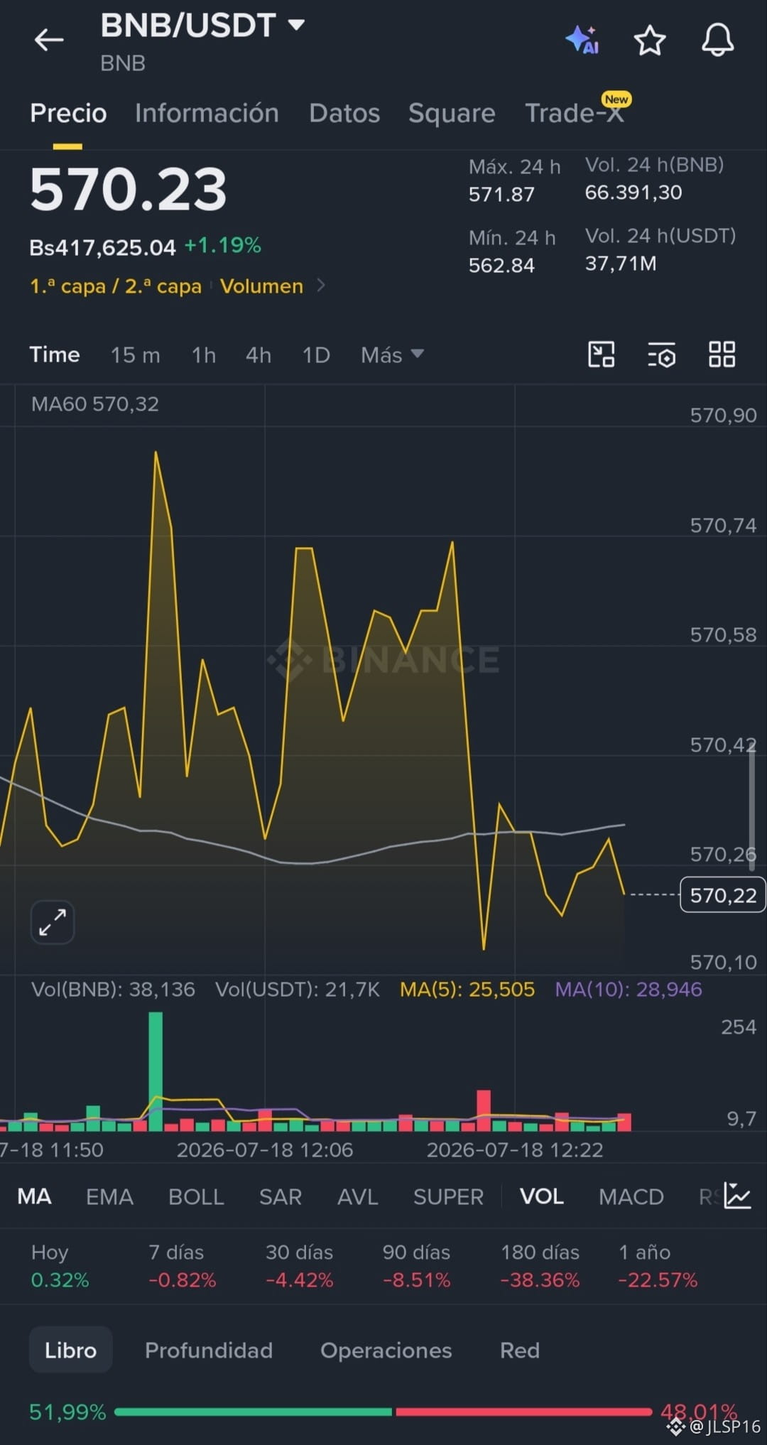Viewport: 767px width, 1445px height.
Task: Toggle the VOL sub-indicator
Action: click(541, 1197)
